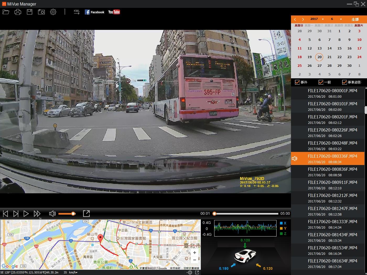Upload the video to YouTube

(x=114, y=12)
